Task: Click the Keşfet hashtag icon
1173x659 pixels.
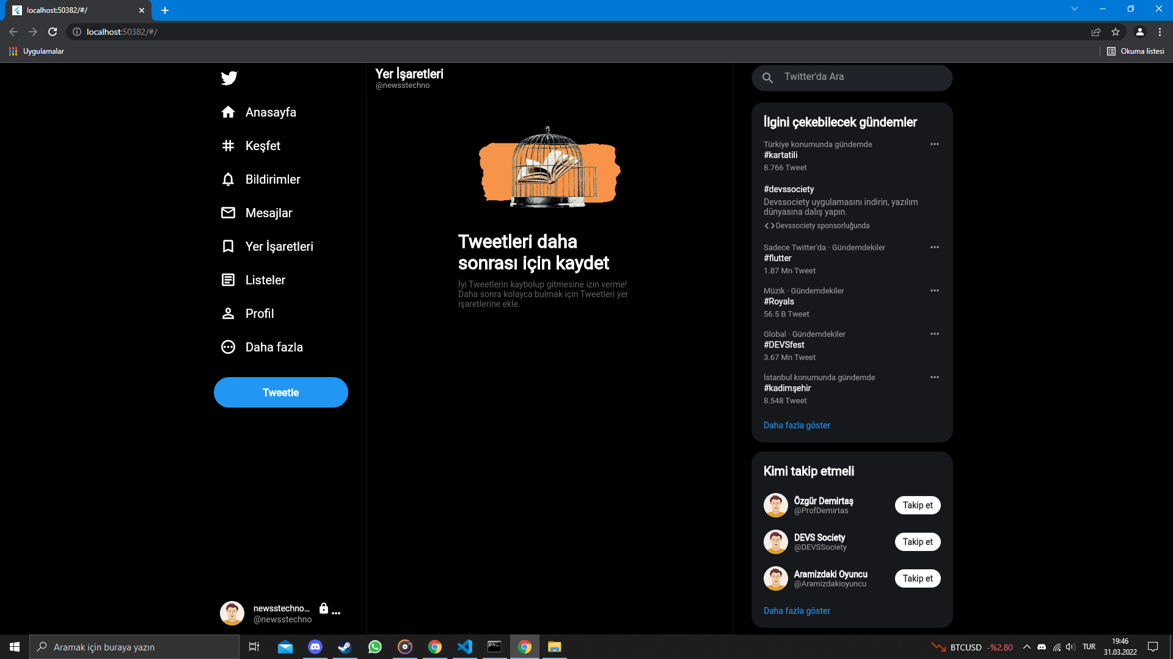Action: click(x=228, y=146)
